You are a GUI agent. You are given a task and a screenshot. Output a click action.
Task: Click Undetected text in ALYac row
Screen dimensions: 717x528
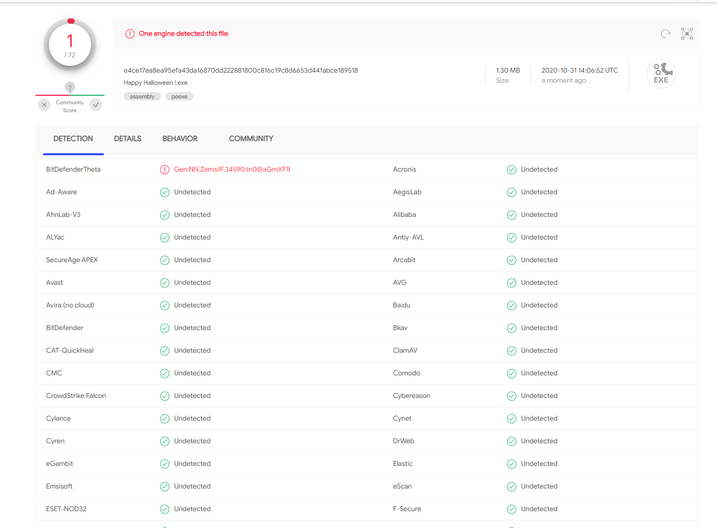pyautogui.click(x=192, y=237)
